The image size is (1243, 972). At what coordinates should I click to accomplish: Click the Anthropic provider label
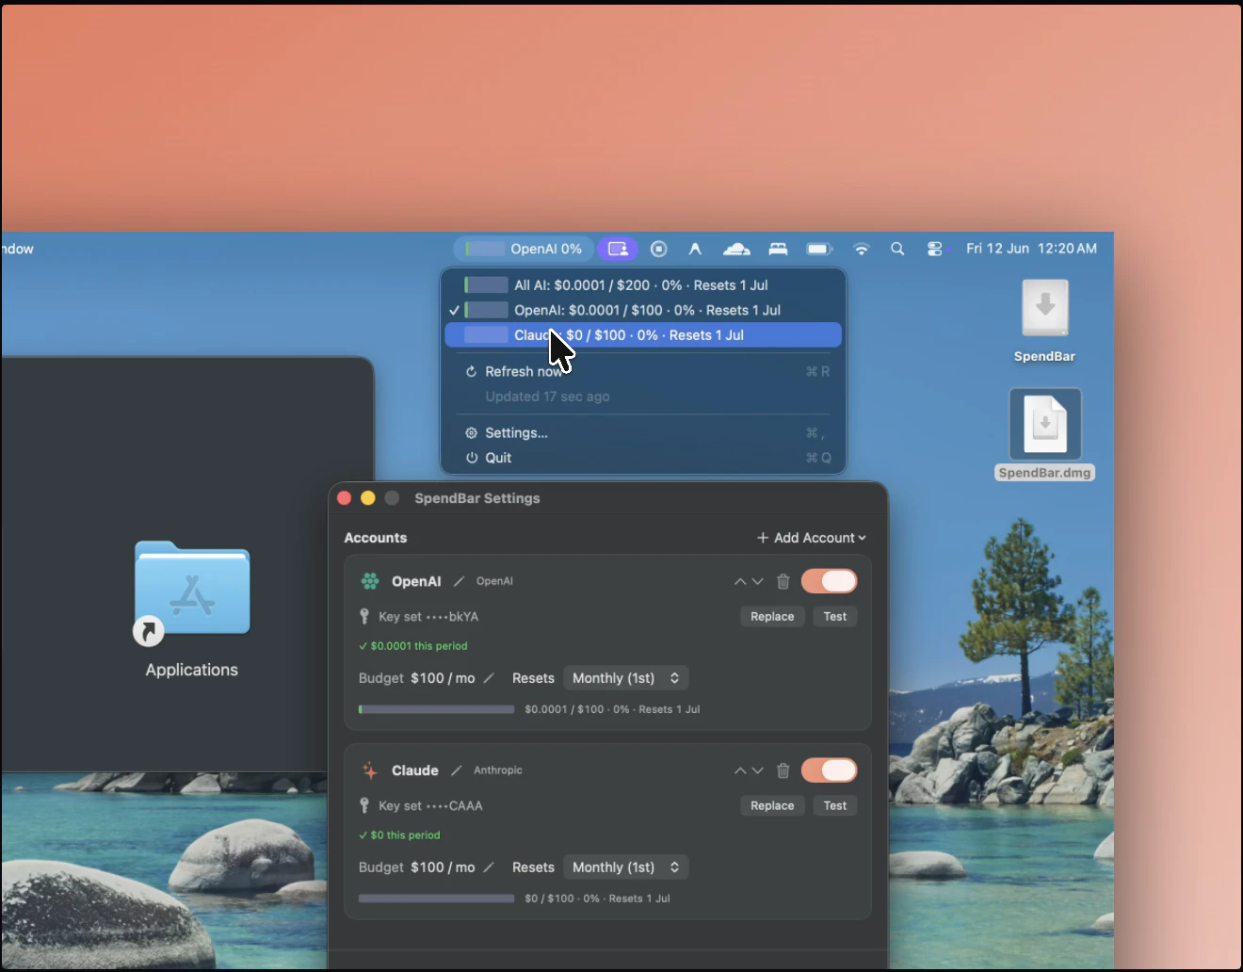pyautogui.click(x=498, y=770)
